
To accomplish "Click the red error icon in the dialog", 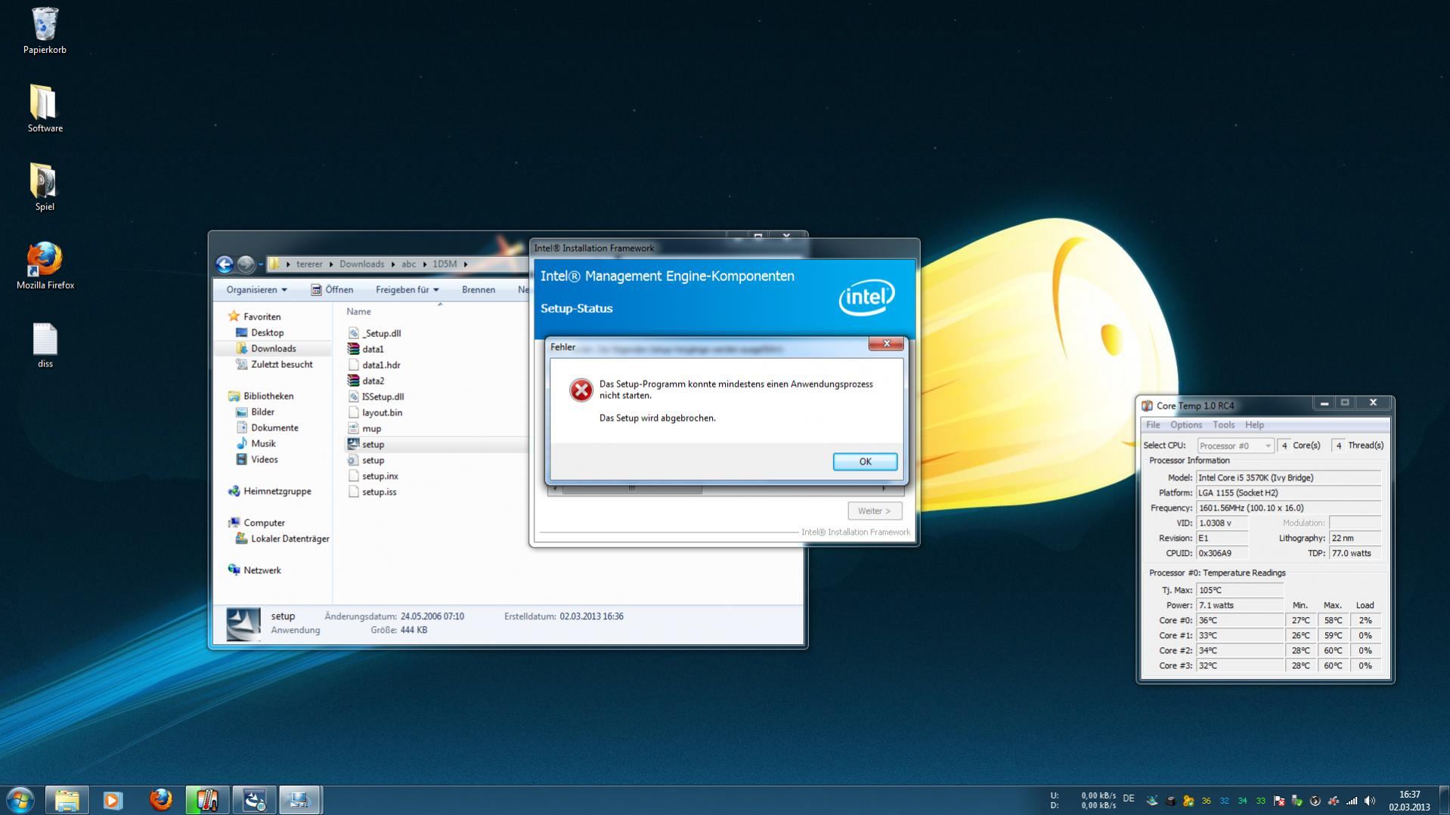I will pos(581,390).
